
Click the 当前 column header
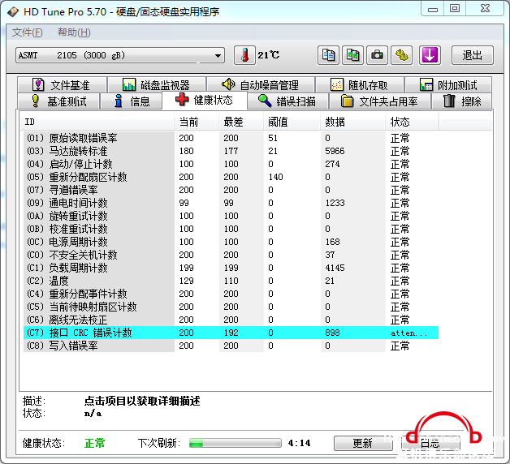(197, 122)
